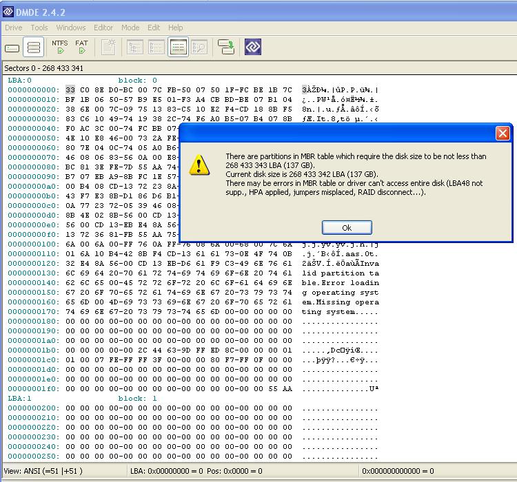Click offset label 0000000250
517x482 pixels.
click(x=34, y=457)
